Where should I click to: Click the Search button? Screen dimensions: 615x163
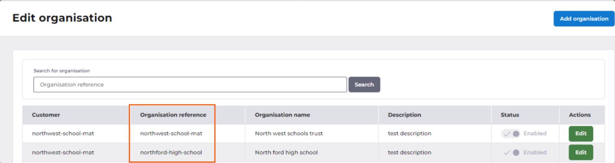coord(364,85)
